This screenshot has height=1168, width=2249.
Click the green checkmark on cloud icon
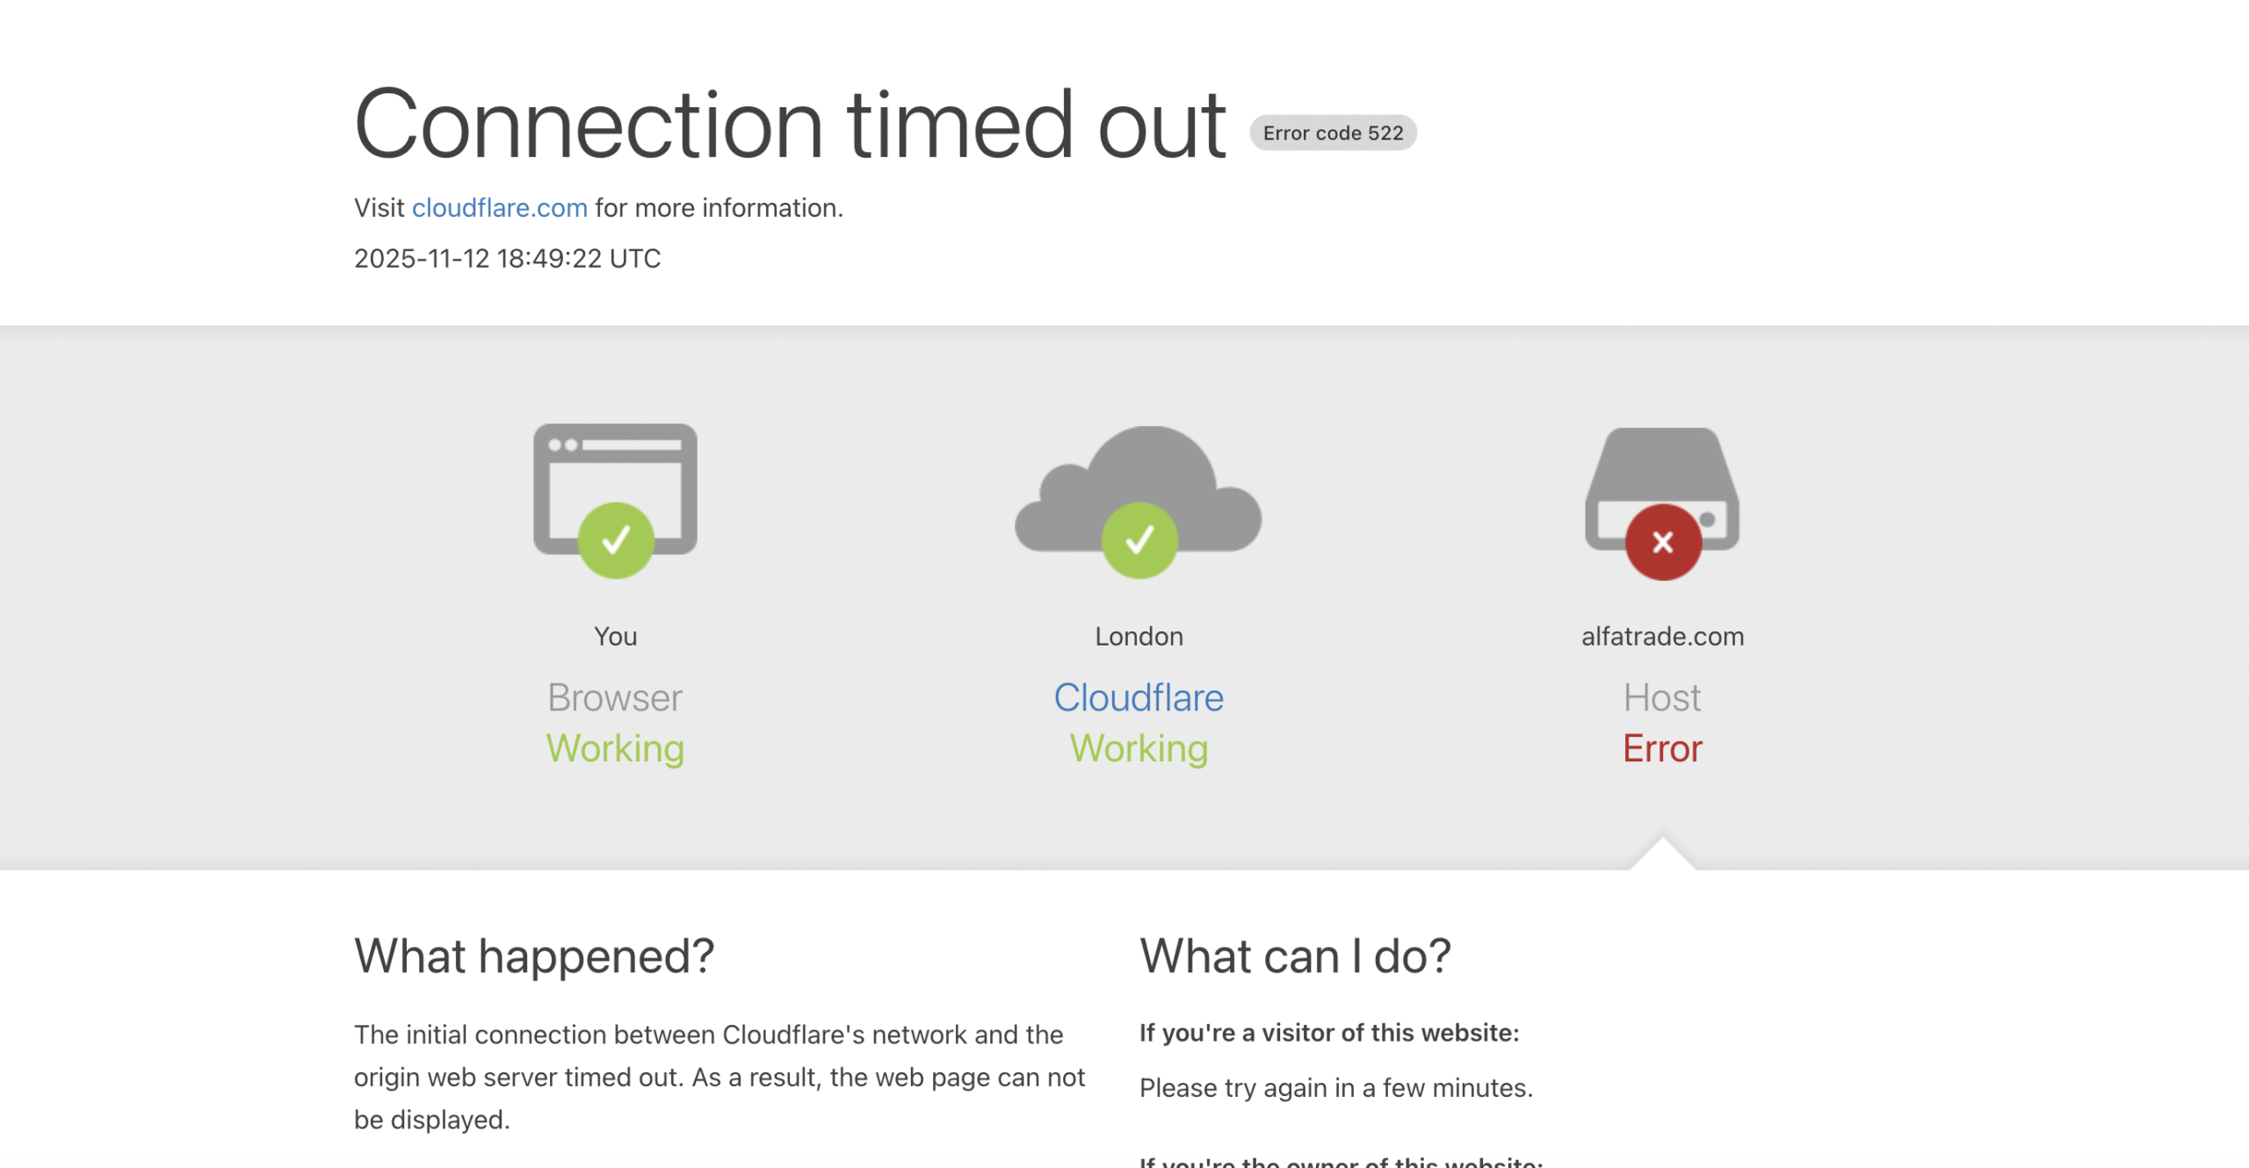click(x=1139, y=540)
